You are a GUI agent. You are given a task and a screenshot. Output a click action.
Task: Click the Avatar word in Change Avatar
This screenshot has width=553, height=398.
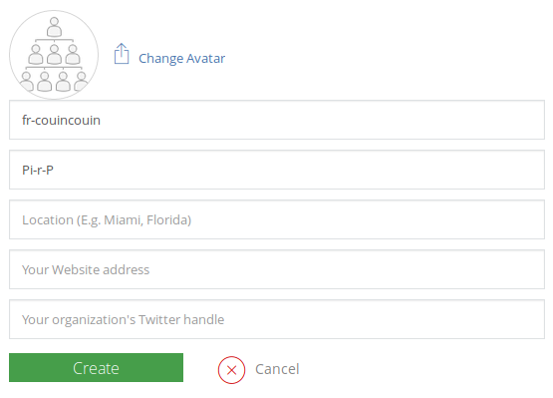tap(205, 58)
